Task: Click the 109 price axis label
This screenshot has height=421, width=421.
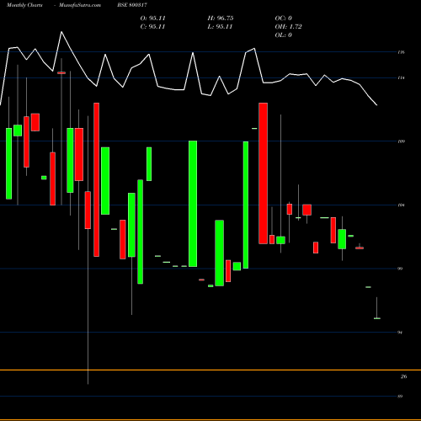Action: pyautogui.click(x=402, y=141)
